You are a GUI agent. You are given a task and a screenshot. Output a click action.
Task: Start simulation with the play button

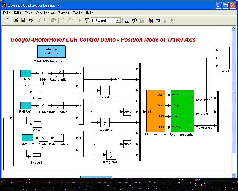click(80, 21)
